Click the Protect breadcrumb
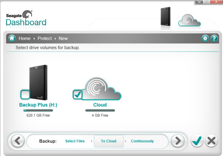Image resolution: width=223 pixels, height=156 pixels. point(45,38)
